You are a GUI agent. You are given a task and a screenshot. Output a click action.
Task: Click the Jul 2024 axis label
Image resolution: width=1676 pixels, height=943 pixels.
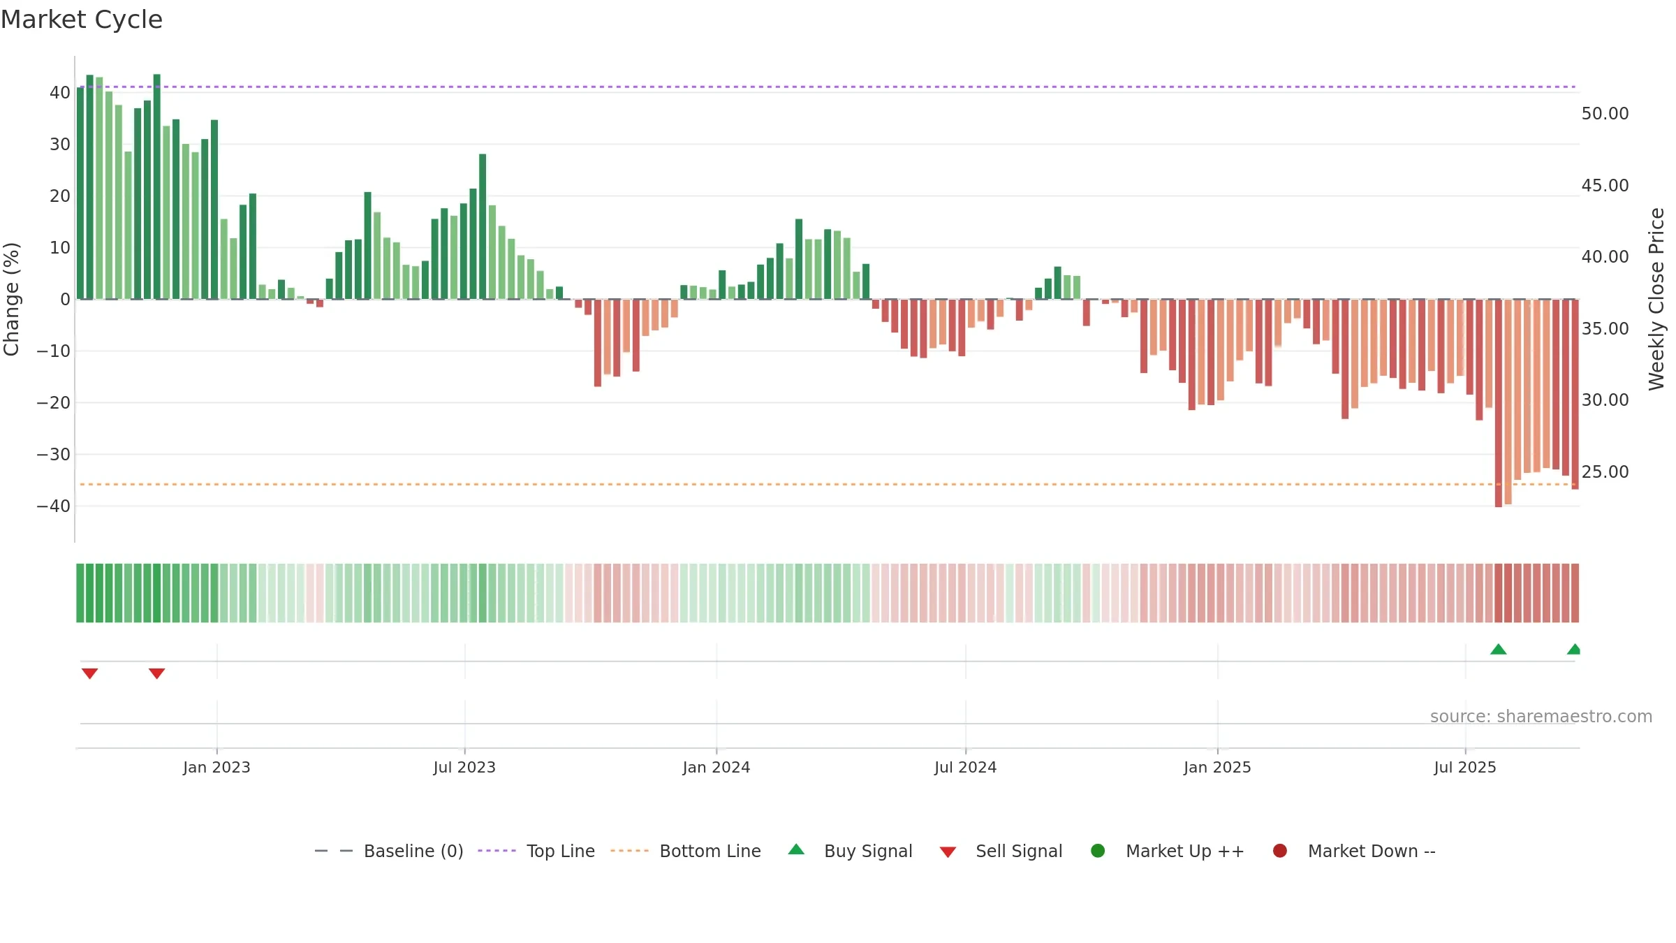point(966,768)
